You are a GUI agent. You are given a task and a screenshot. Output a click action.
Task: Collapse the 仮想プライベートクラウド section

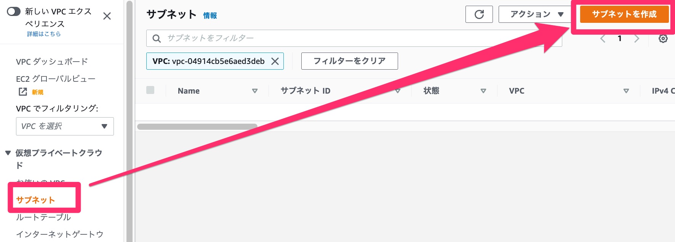(x=7, y=152)
